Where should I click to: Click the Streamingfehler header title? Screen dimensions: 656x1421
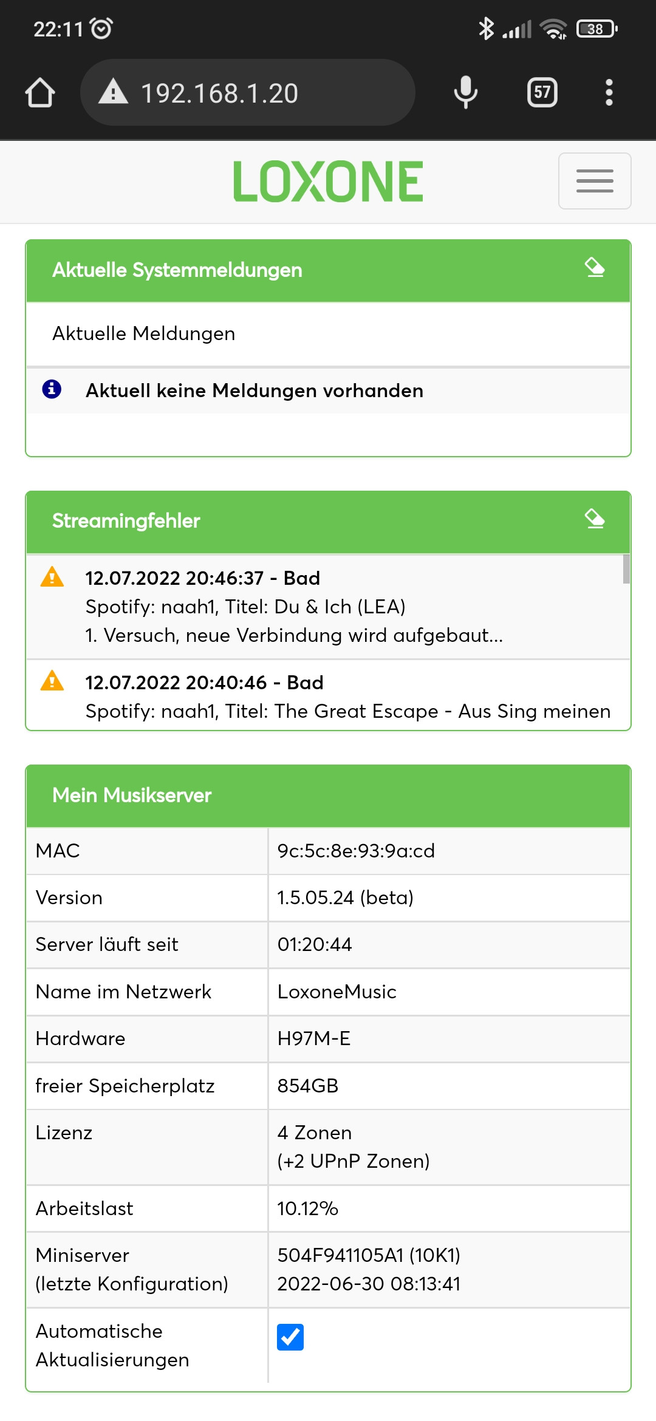(x=126, y=521)
